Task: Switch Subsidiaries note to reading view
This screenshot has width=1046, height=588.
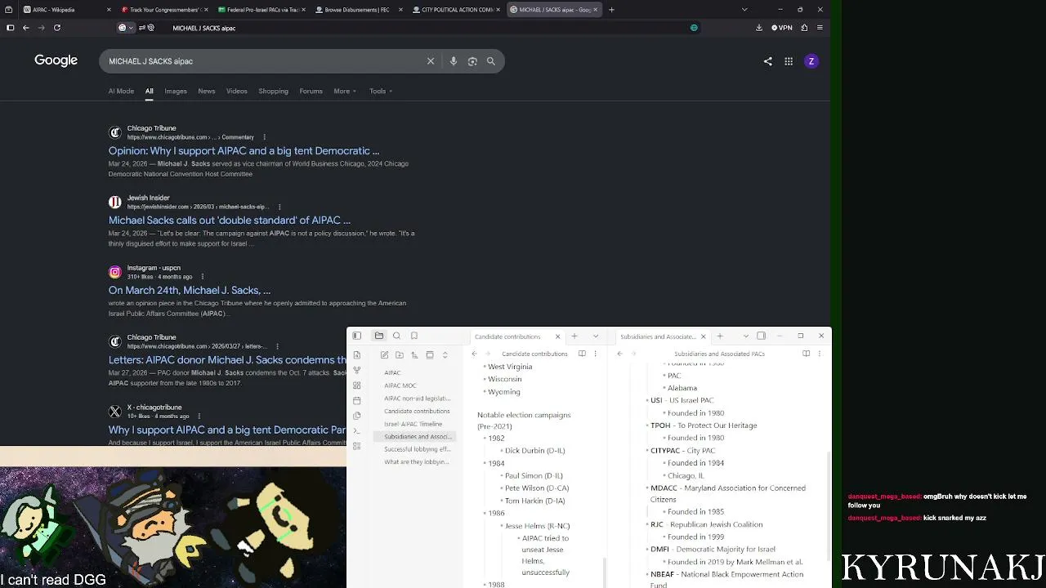Action: point(806,354)
